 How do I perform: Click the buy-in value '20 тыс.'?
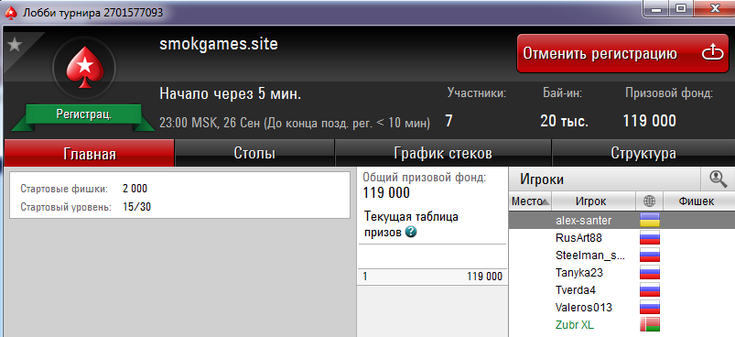564,121
